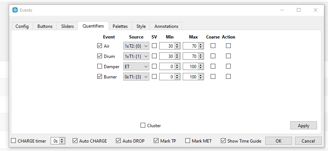Maximize the Events window
Screen dimensions: 328x151
299,10
